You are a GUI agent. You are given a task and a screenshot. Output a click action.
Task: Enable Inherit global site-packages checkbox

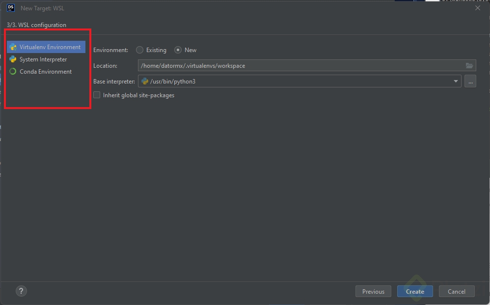pos(97,95)
